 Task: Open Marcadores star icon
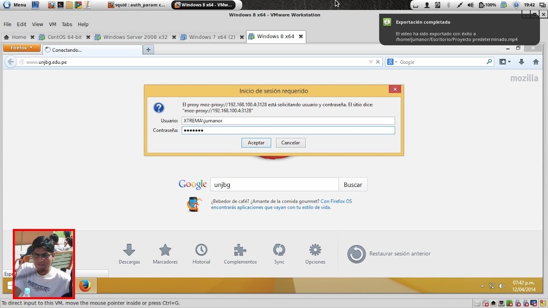(165, 254)
